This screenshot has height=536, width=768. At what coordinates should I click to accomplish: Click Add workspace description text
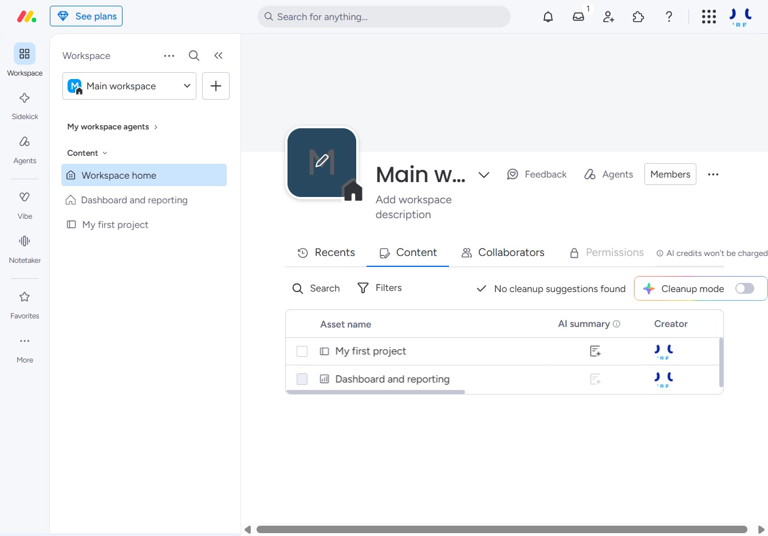click(x=413, y=207)
